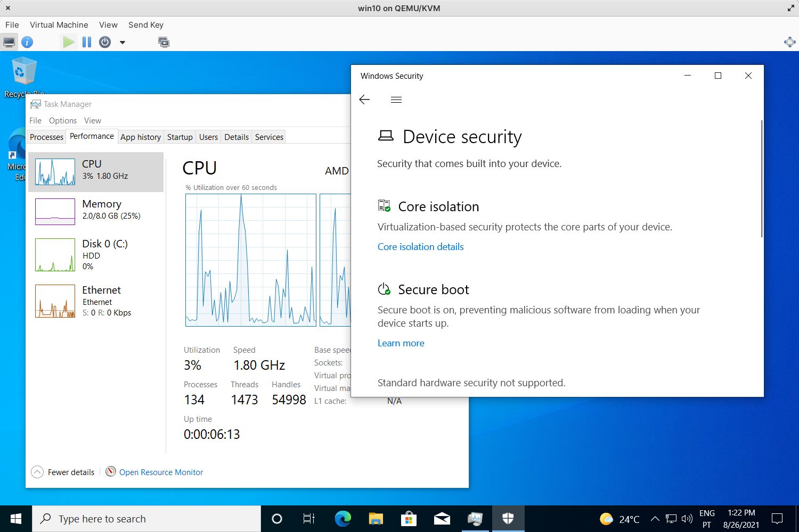This screenshot has width=799, height=532.
Task: Open the Virtual Machine menu
Action: (59, 25)
